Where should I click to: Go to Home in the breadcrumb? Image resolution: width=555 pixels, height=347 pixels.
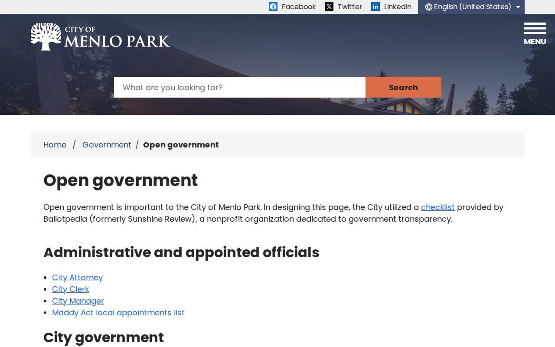pos(55,145)
